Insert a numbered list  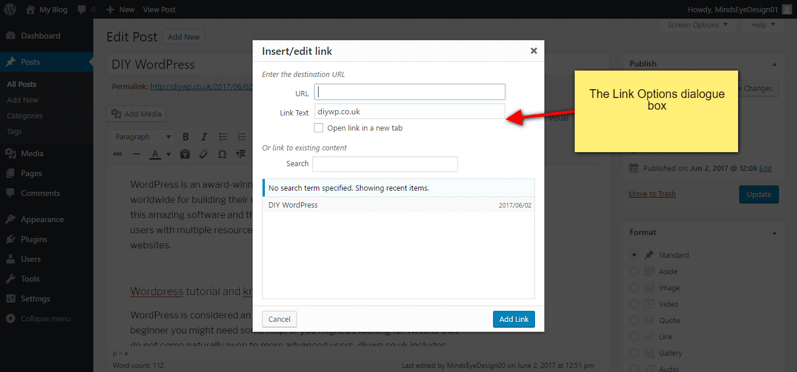242,137
